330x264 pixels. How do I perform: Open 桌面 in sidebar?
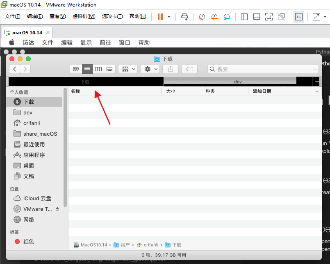[34, 166]
